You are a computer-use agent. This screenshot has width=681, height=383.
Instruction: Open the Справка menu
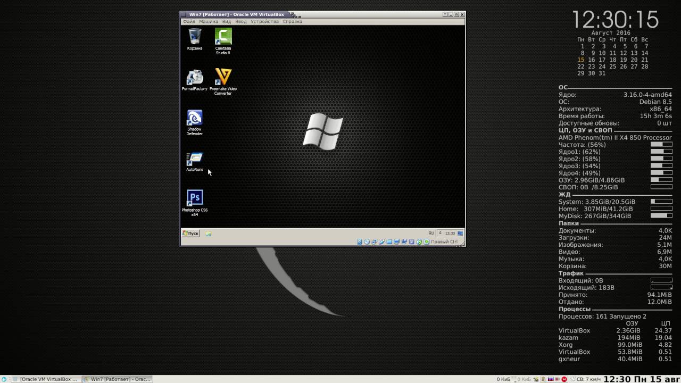coord(293,22)
